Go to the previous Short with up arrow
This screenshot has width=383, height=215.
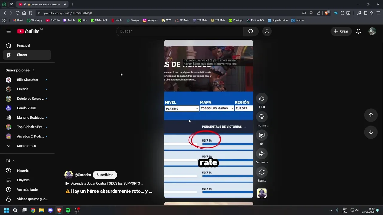(x=371, y=115)
